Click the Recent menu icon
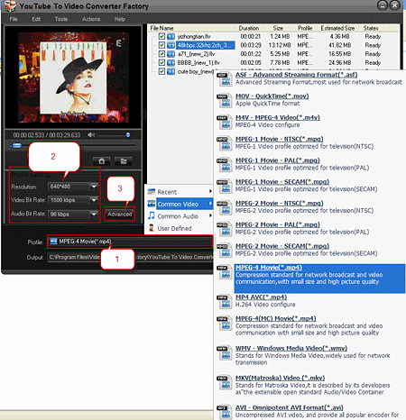The height and width of the screenshot is (420, 406). 152,192
